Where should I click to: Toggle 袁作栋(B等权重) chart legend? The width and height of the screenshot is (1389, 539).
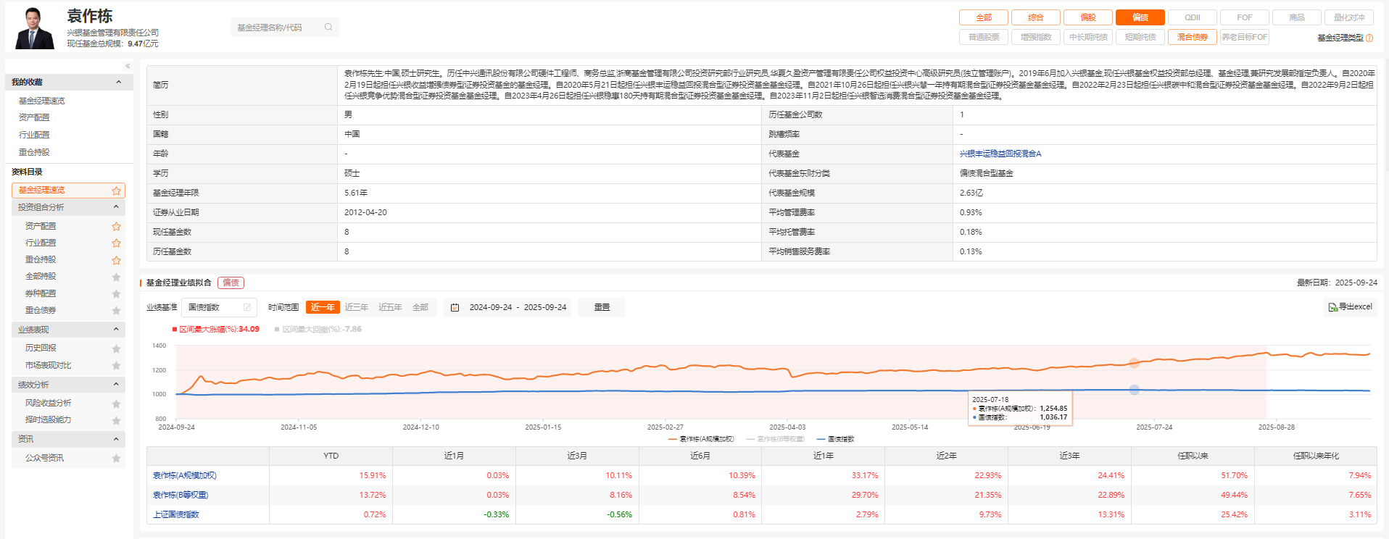click(x=775, y=439)
